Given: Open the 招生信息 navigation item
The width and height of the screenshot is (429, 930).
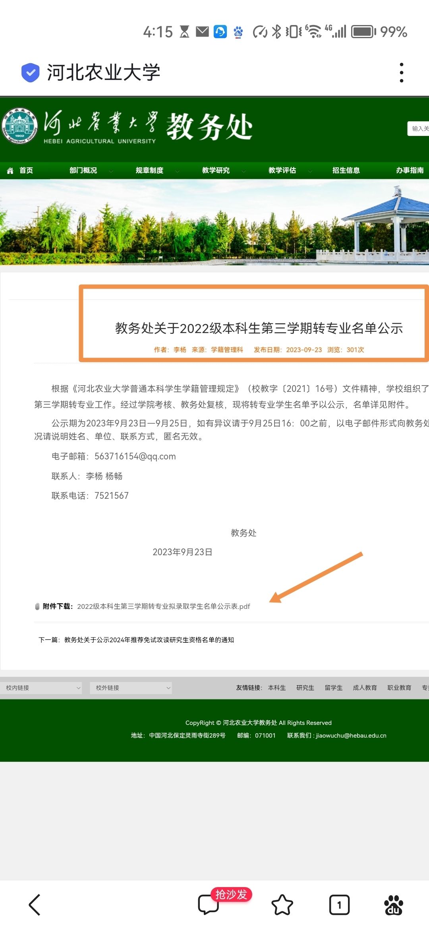Looking at the screenshot, I should (x=346, y=170).
